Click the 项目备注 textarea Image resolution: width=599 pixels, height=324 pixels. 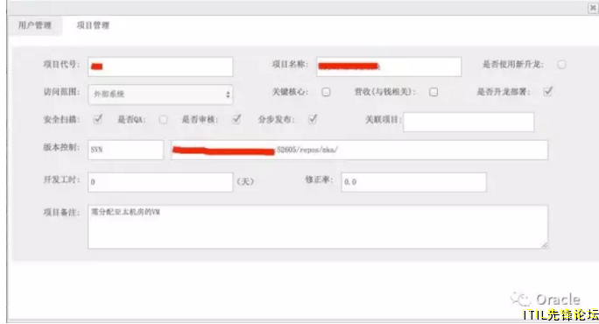click(318, 227)
